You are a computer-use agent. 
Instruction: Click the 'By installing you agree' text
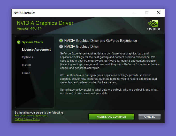click(x=39, y=113)
